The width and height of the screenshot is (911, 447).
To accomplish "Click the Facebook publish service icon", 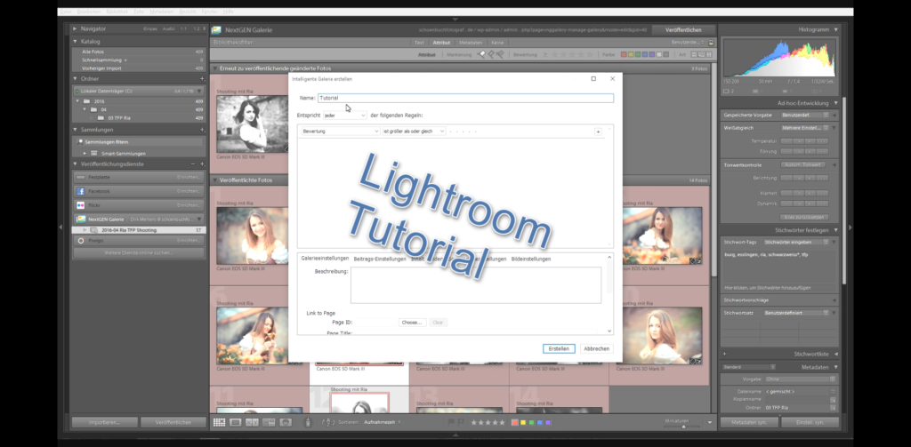I will click(x=81, y=191).
